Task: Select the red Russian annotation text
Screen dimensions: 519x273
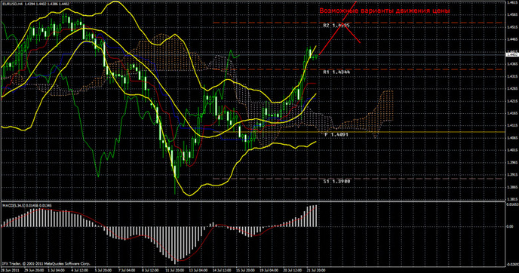Action: [385, 11]
